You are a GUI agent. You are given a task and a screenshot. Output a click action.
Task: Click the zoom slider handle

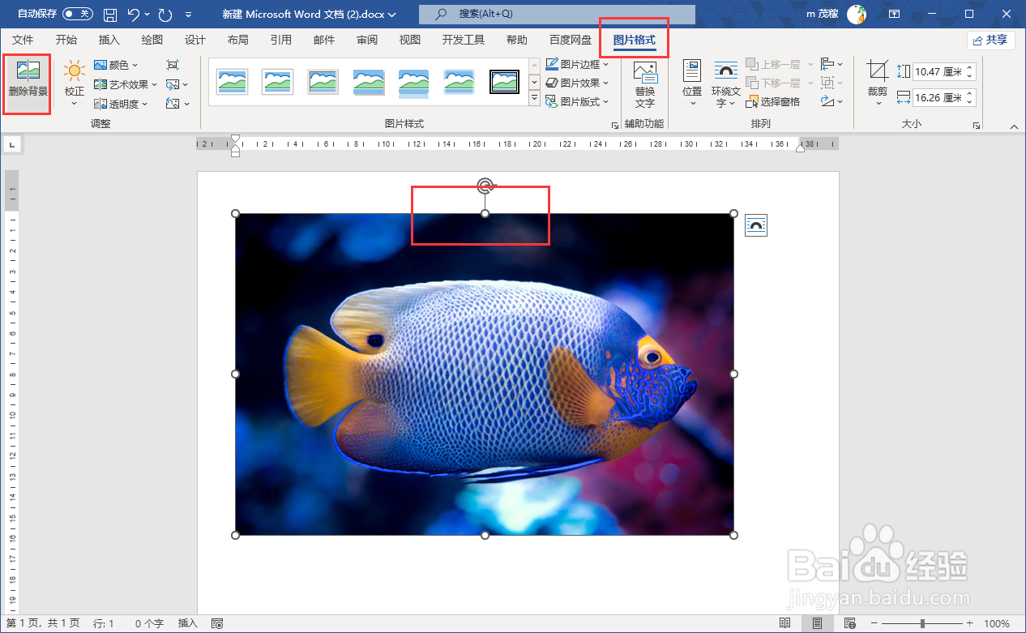[x=922, y=623]
